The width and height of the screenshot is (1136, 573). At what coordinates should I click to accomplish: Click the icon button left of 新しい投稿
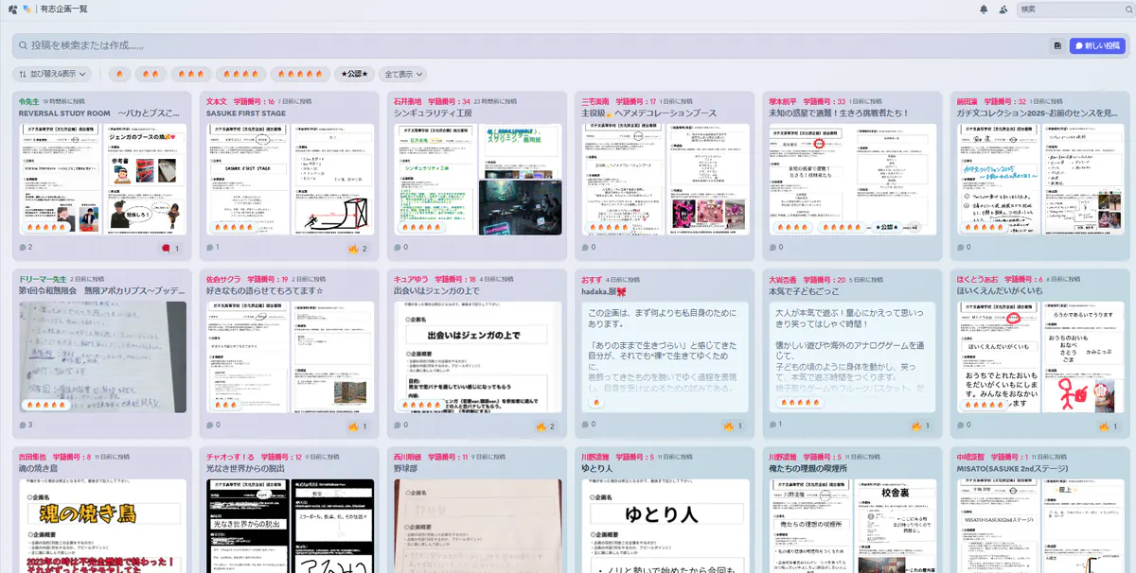(1056, 45)
